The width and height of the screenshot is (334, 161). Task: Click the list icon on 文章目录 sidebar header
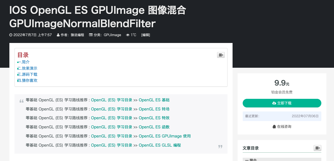(317, 148)
